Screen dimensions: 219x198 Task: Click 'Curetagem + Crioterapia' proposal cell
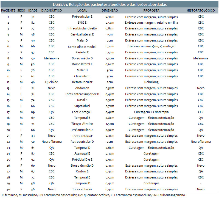151,112
